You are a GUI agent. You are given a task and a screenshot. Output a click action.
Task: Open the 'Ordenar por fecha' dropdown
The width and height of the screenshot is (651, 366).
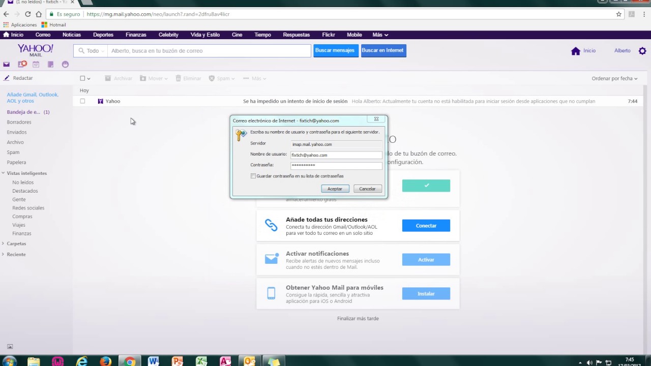coord(614,78)
